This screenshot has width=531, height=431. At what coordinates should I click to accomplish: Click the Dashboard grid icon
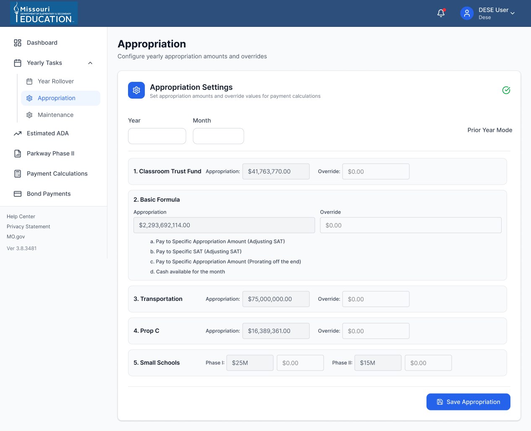click(x=18, y=43)
